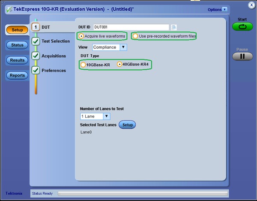Select Use pre-recorded waveform files option

[164, 36]
